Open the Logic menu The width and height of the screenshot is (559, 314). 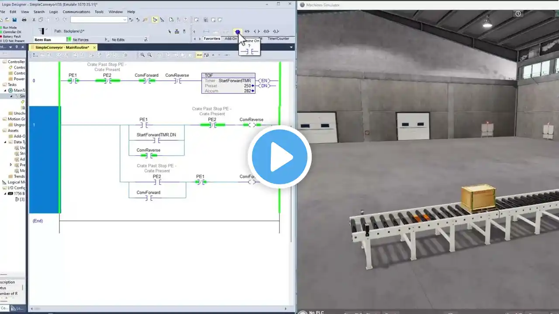(x=53, y=12)
